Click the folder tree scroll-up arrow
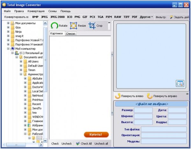Image resolution: width=191 pixels, height=149 pixels. (45, 23)
